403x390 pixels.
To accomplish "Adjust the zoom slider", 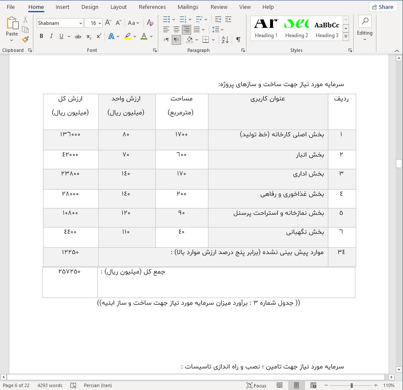I will [x=352, y=385].
